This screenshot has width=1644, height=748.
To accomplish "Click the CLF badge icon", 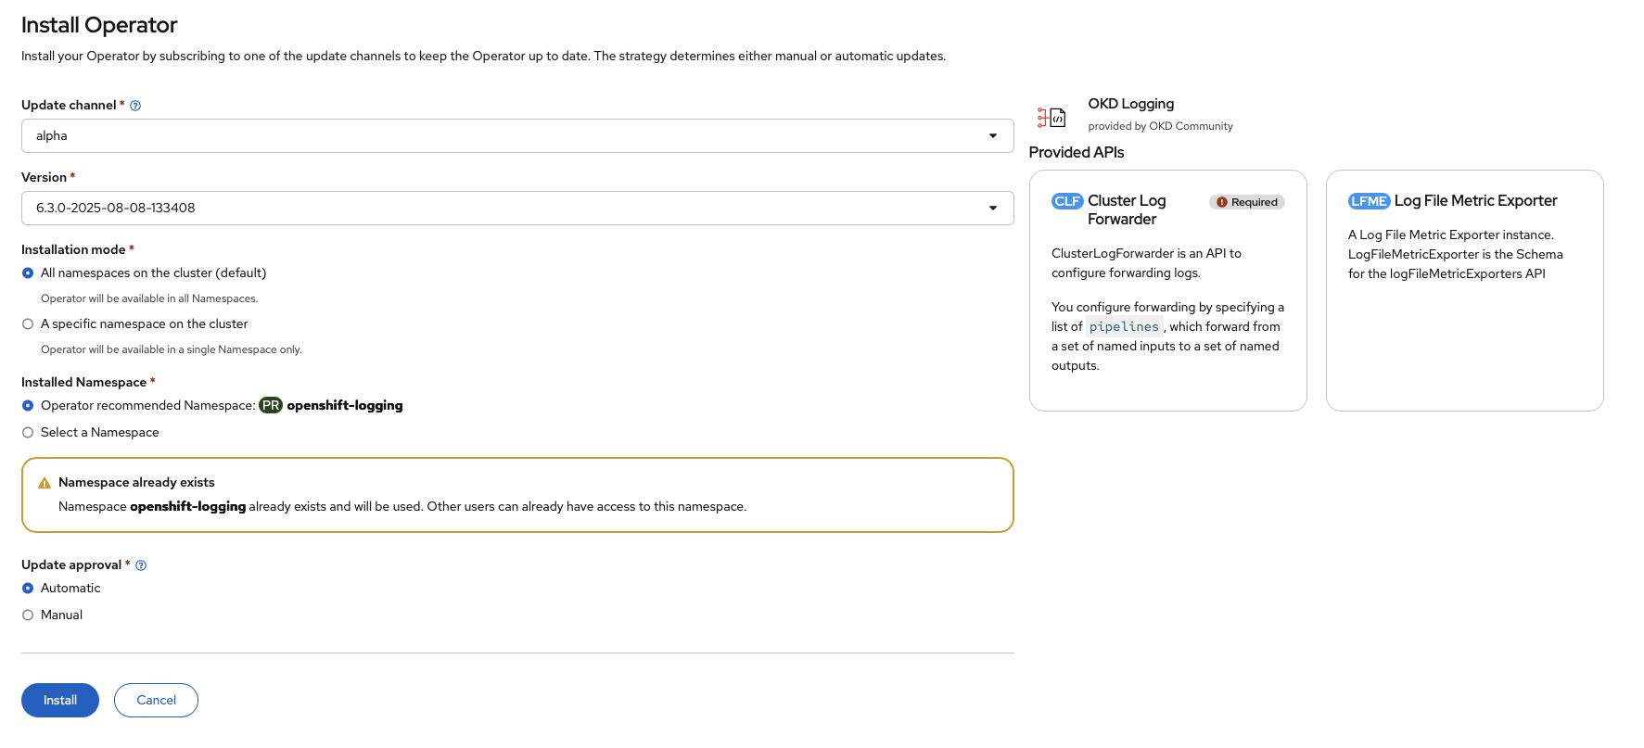I will click(1067, 201).
